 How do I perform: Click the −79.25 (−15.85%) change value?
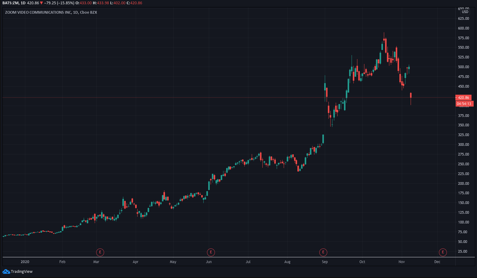(x=59, y=3)
